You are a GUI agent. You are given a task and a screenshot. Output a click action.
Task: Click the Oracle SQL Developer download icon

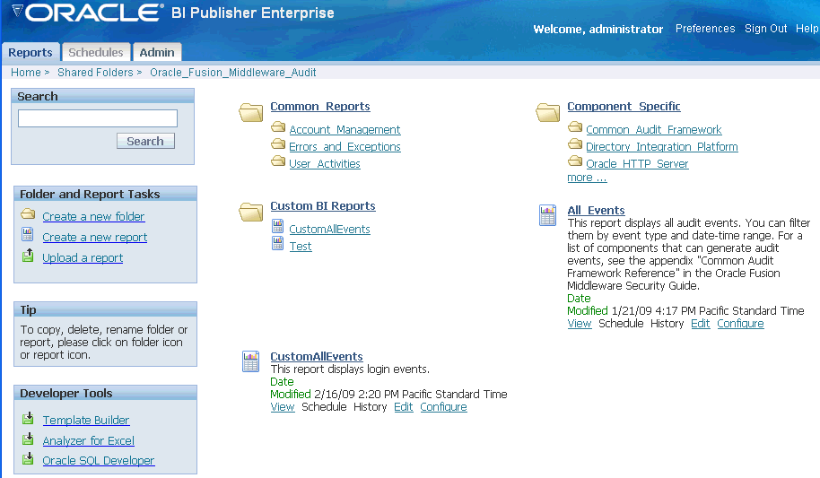pos(28,458)
